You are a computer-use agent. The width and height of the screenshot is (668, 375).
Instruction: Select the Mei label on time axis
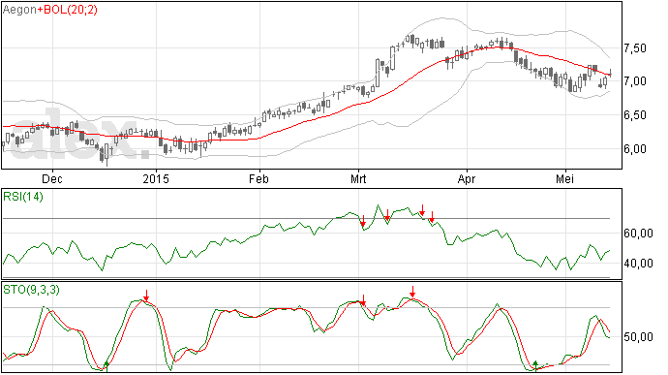(x=565, y=178)
